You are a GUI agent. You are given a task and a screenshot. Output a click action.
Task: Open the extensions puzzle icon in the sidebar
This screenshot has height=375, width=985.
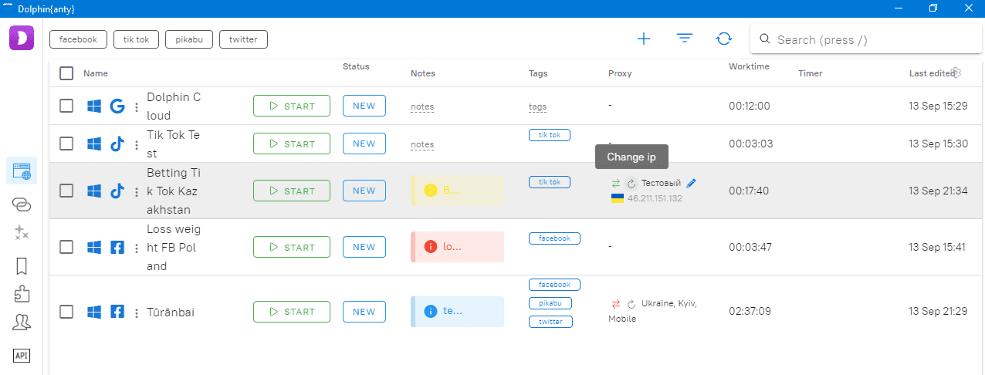point(22,295)
